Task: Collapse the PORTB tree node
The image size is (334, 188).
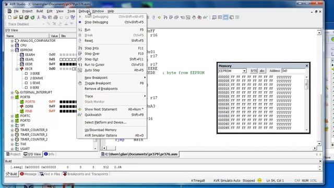Action: point(12,97)
